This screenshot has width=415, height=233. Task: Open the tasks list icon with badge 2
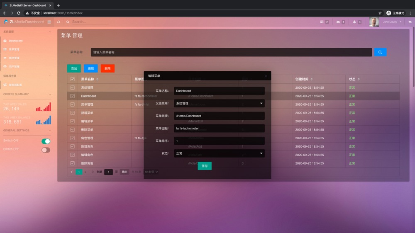[x=322, y=22]
